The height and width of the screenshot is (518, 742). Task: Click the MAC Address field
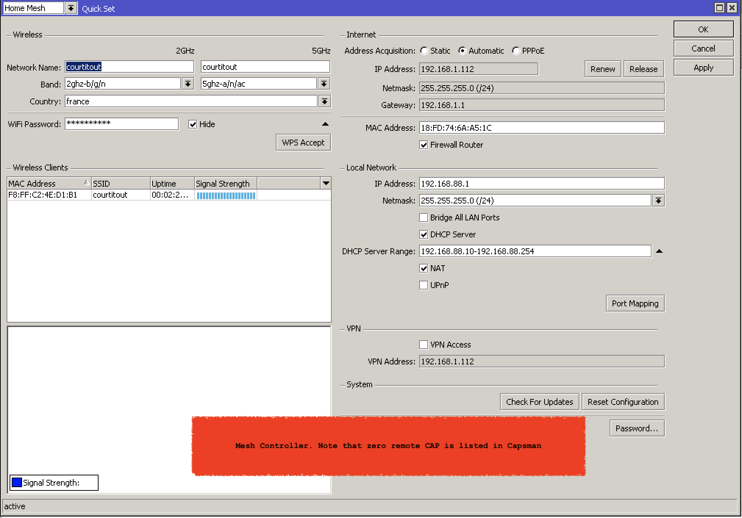point(542,128)
